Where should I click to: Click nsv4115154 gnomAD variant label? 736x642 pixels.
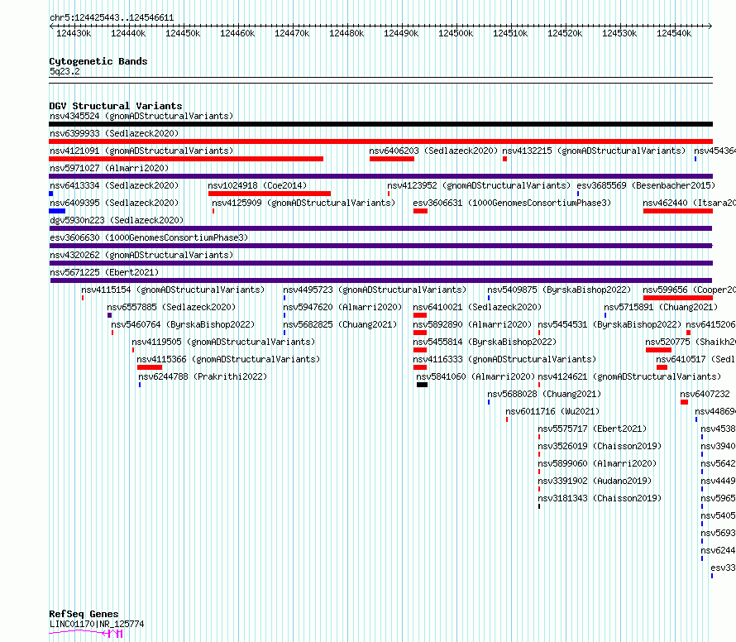(173, 290)
